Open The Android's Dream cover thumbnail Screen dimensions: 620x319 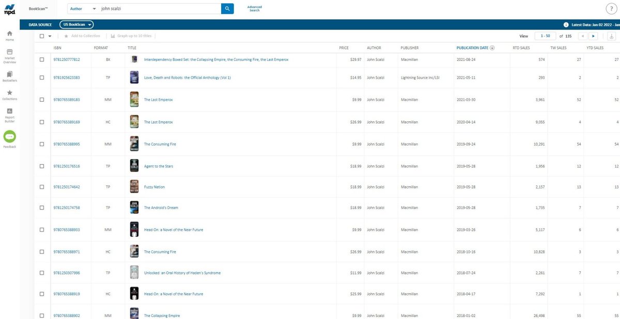134,208
